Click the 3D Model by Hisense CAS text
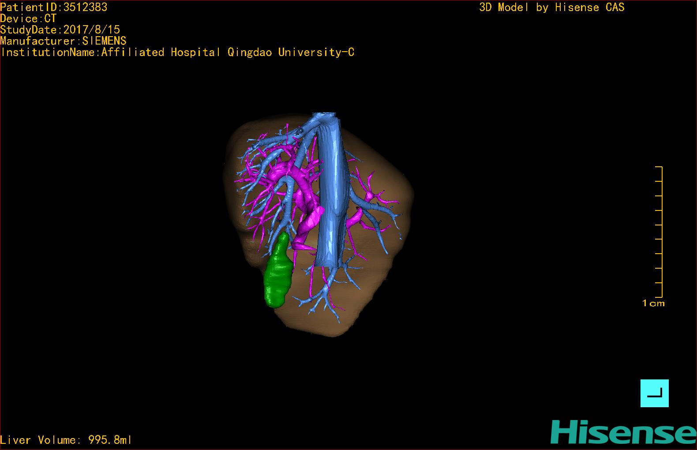Viewport: 697px width, 450px height. (x=552, y=7)
